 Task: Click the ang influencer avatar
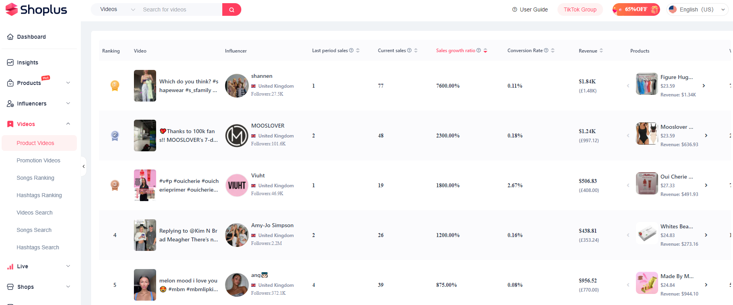click(237, 285)
